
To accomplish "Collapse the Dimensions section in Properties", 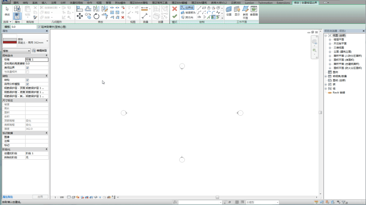I will (x=46, y=100).
